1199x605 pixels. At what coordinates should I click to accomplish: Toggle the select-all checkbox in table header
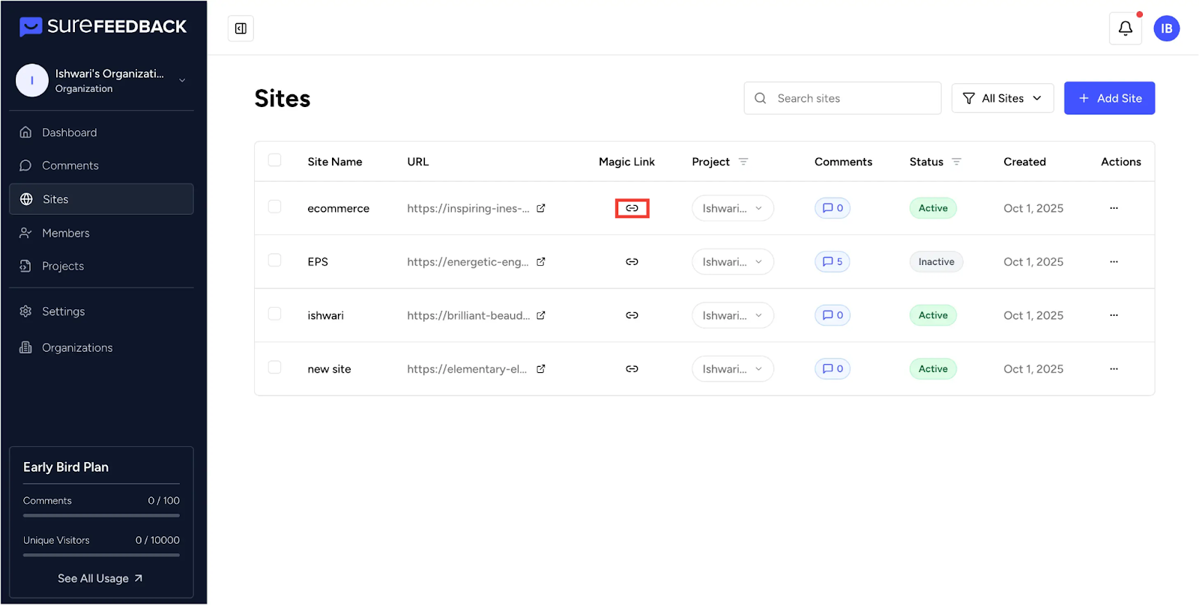pos(275,160)
